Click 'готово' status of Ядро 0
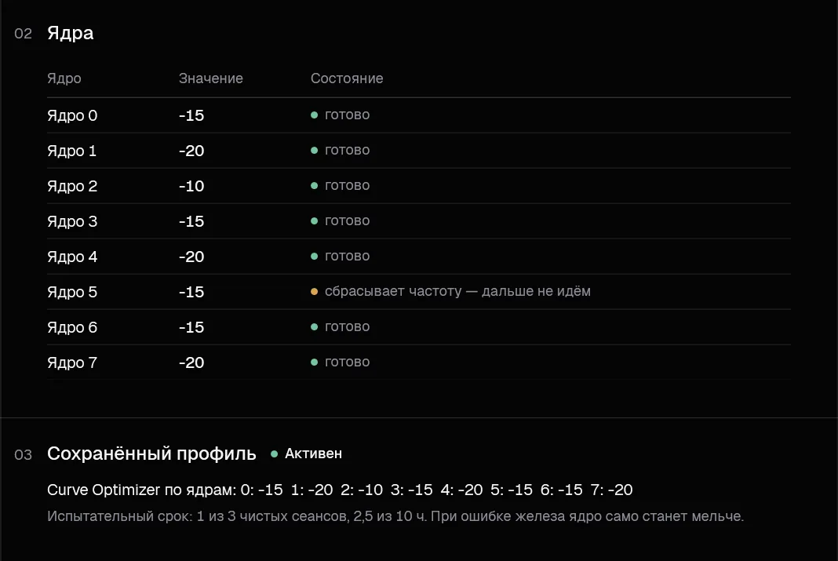This screenshot has height=561, width=838. [348, 115]
